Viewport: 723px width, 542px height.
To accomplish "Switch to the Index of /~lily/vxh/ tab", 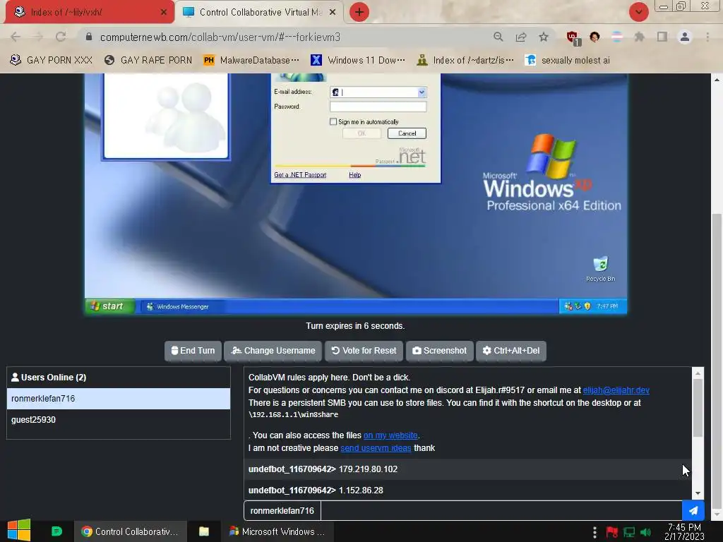I will click(90, 12).
